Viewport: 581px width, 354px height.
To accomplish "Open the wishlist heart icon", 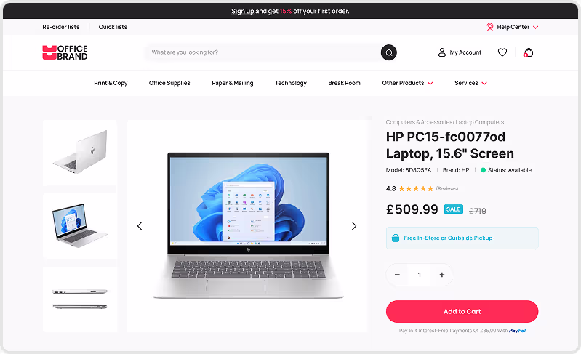I will (x=502, y=52).
